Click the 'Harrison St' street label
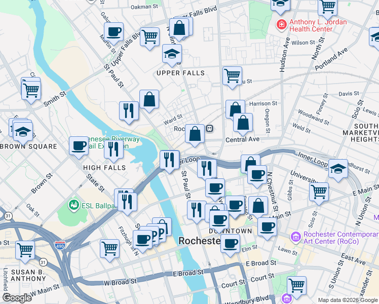 point(263,104)
